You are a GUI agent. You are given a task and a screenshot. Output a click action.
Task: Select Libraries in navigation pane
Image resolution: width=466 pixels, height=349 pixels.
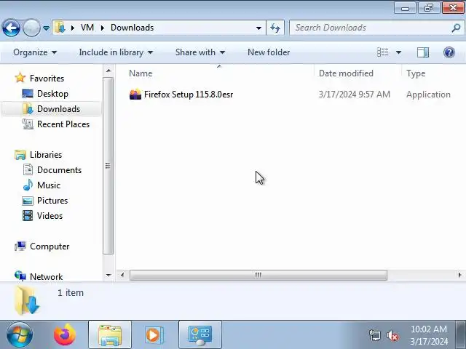46,155
